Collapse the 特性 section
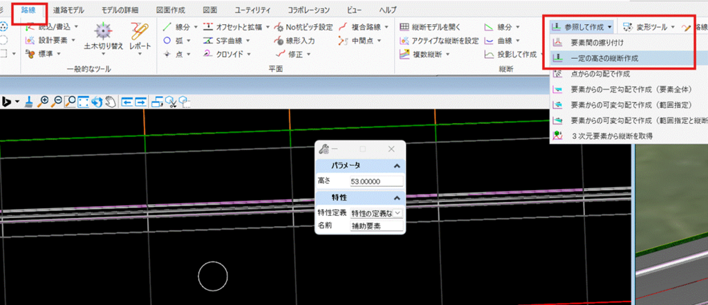The width and height of the screenshot is (708, 305). (397, 198)
